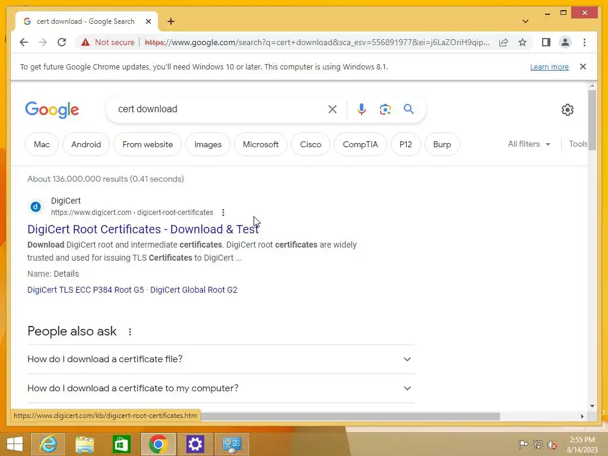The width and height of the screenshot is (608, 456).
Task: Click the scroll down arrow of page
Action: pyautogui.click(x=592, y=406)
